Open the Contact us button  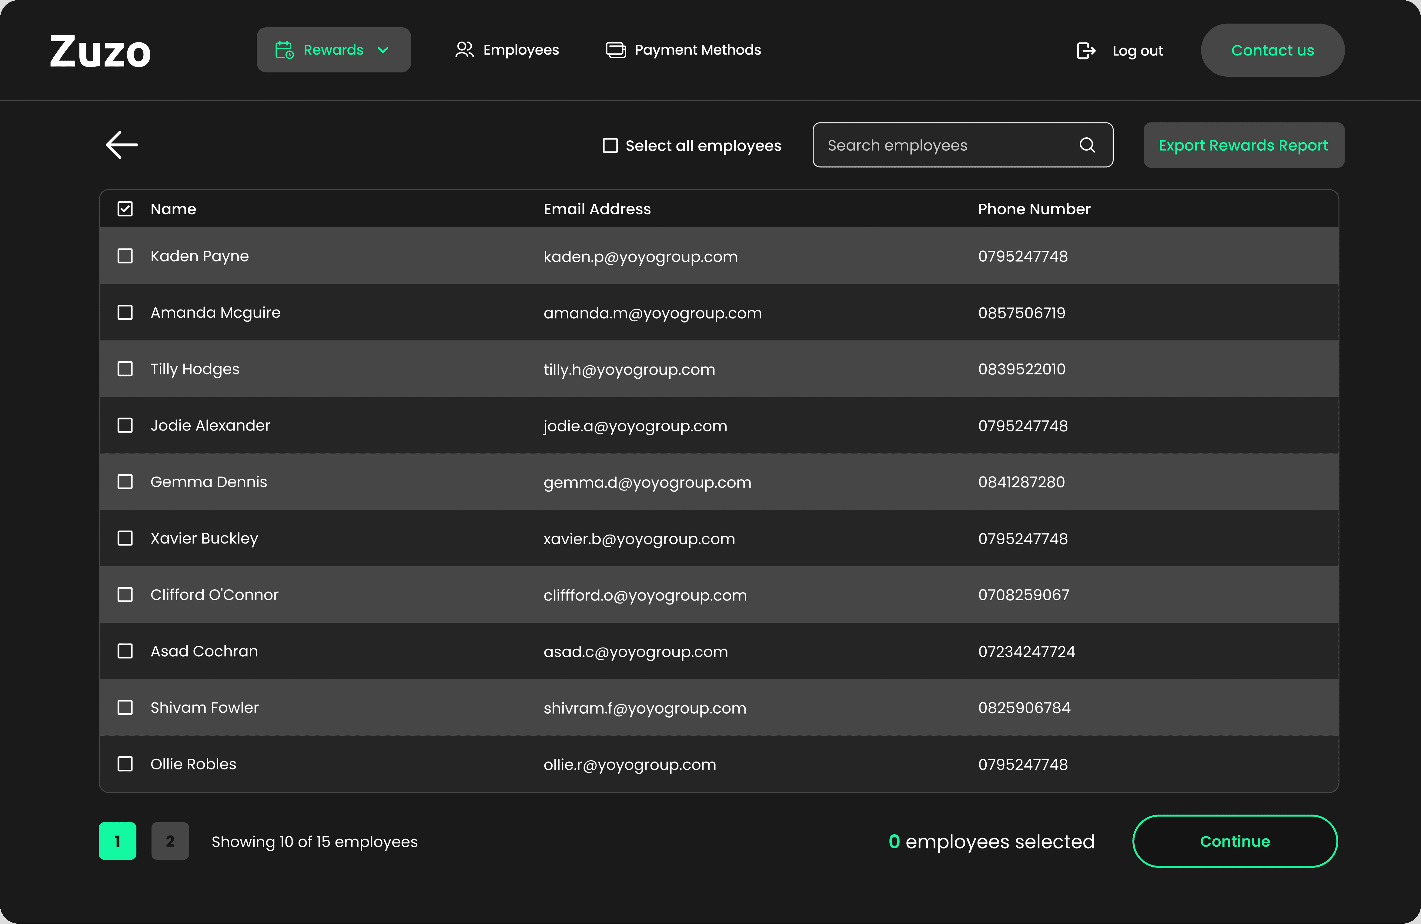point(1272,51)
